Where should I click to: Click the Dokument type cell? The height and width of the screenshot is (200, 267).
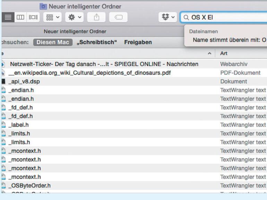234,82
